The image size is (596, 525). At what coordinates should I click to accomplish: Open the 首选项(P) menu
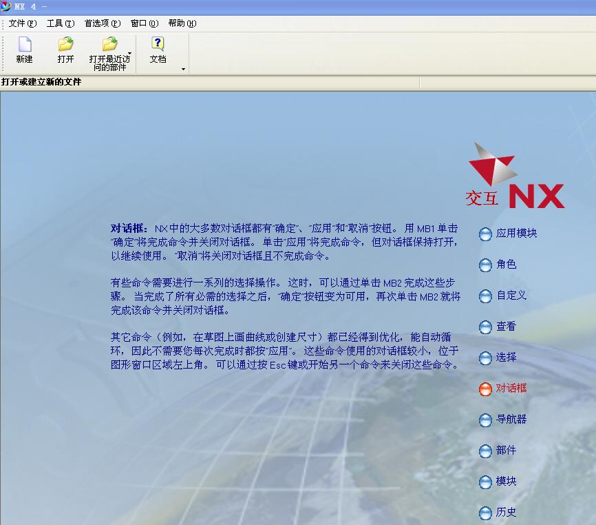tap(103, 23)
